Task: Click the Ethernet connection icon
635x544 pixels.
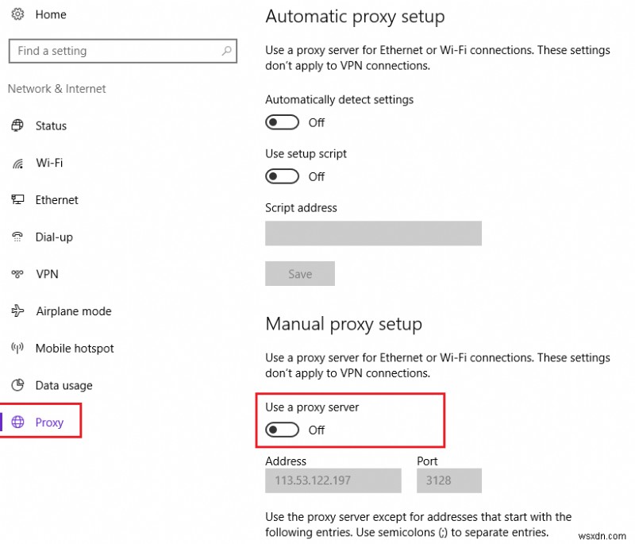Action: 17,200
